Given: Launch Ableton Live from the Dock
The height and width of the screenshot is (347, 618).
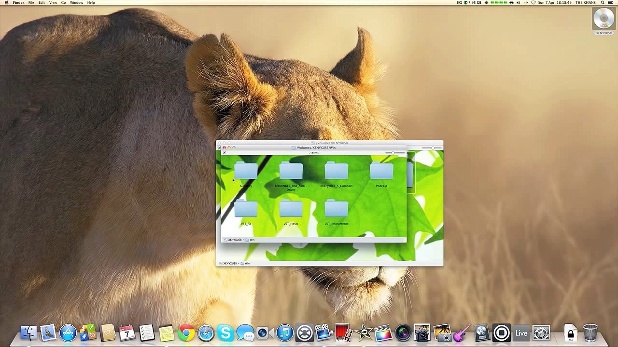Looking at the screenshot, I should [521, 333].
